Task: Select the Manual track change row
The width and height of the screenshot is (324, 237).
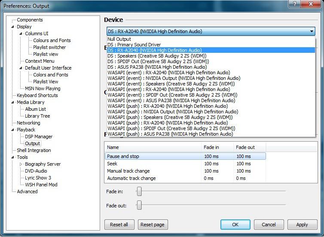Action: [x=185, y=171]
